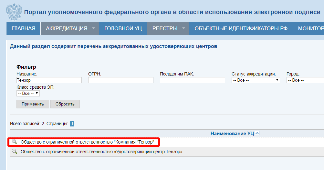This screenshot has height=170, width=324.
Task: Open the Статус аккредитации dropdown
Action: pos(256,80)
